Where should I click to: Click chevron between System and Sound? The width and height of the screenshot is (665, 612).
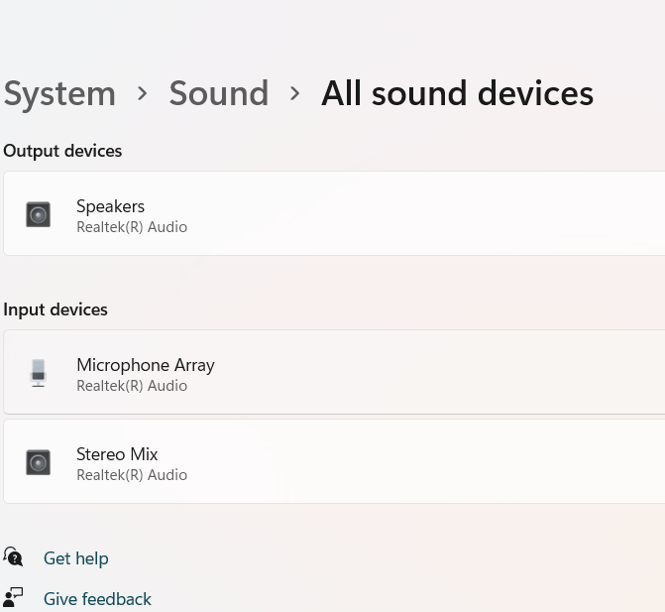point(142,93)
